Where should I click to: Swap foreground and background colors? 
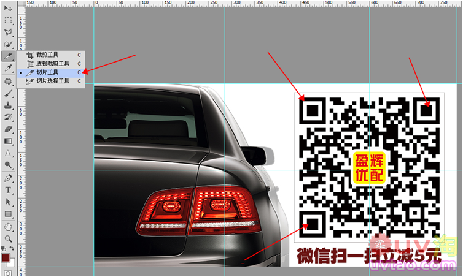[x=13, y=248]
